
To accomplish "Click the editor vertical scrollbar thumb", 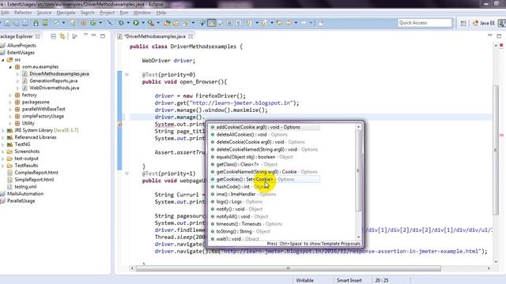I will pos(496,150).
